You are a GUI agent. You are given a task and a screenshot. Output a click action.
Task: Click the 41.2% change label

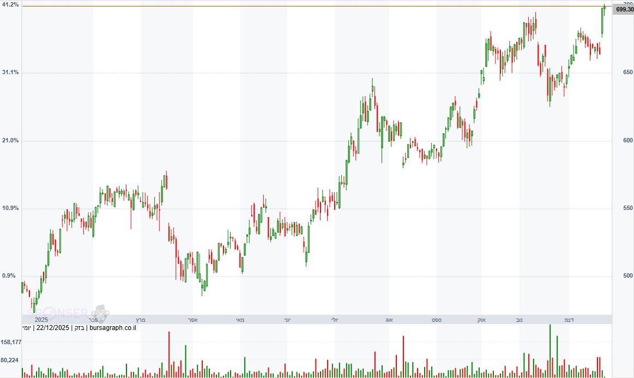pyautogui.click(x=10, y=4)
